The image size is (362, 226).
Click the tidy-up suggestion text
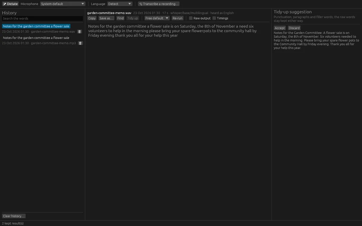coord(316,40)
